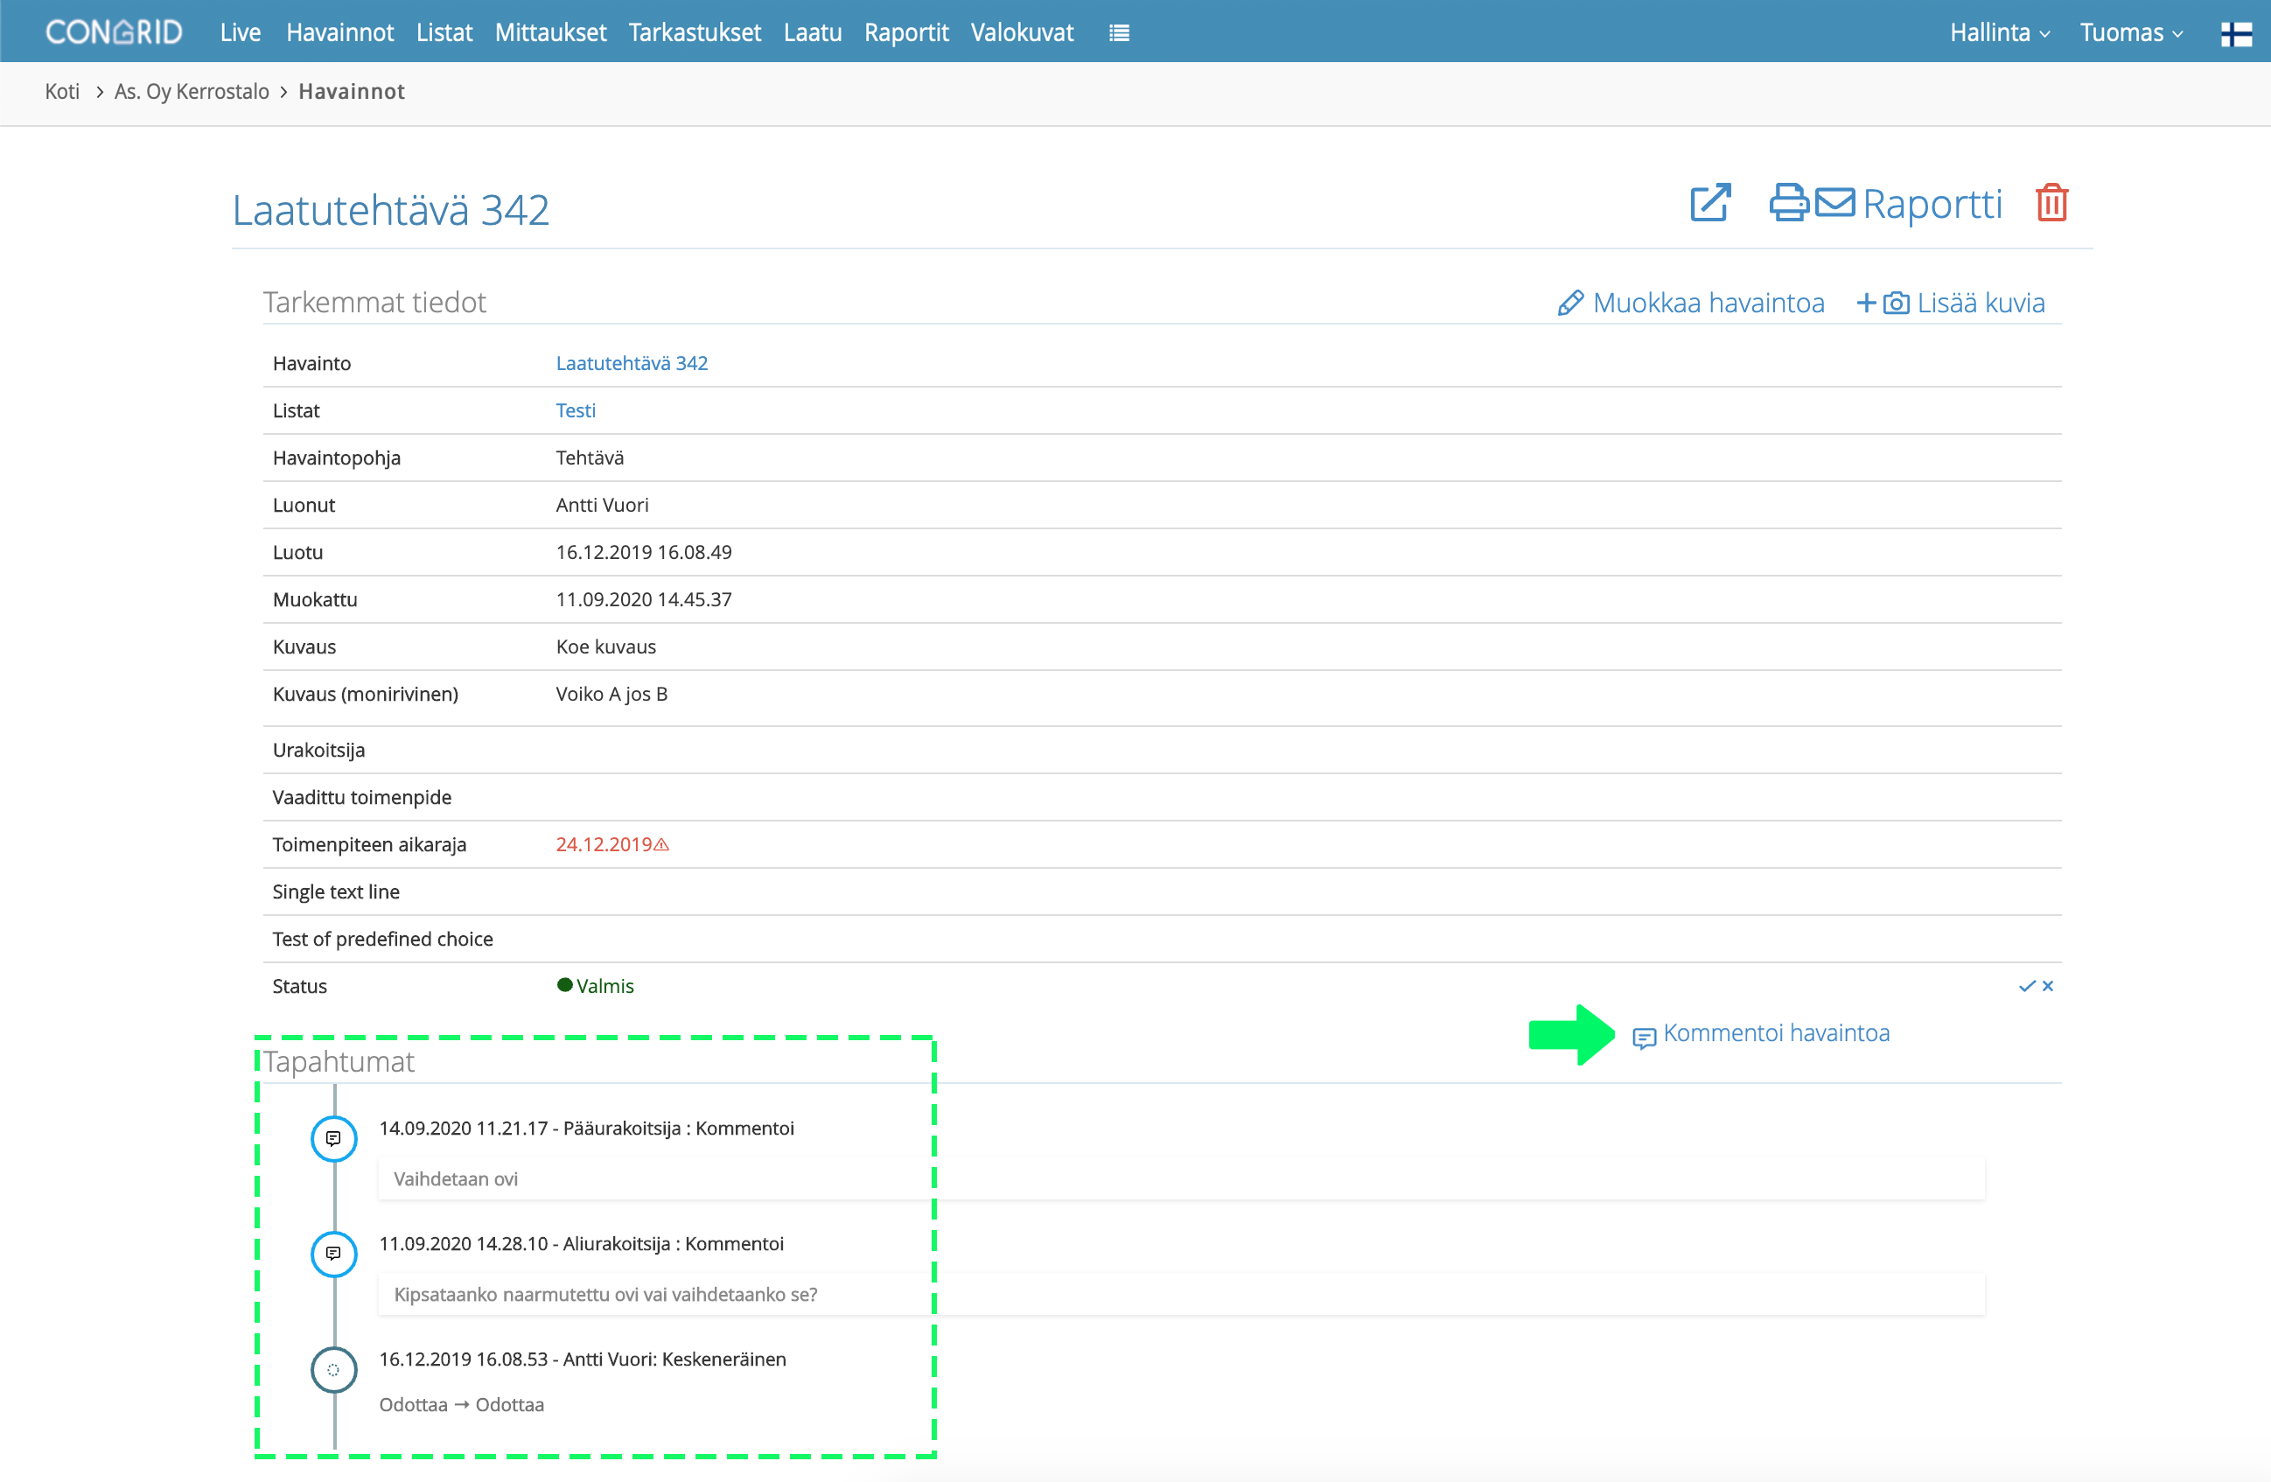Screen dimensions: 2271x1482
Task: Click the Test of predefined choice label
Action: 382,939
